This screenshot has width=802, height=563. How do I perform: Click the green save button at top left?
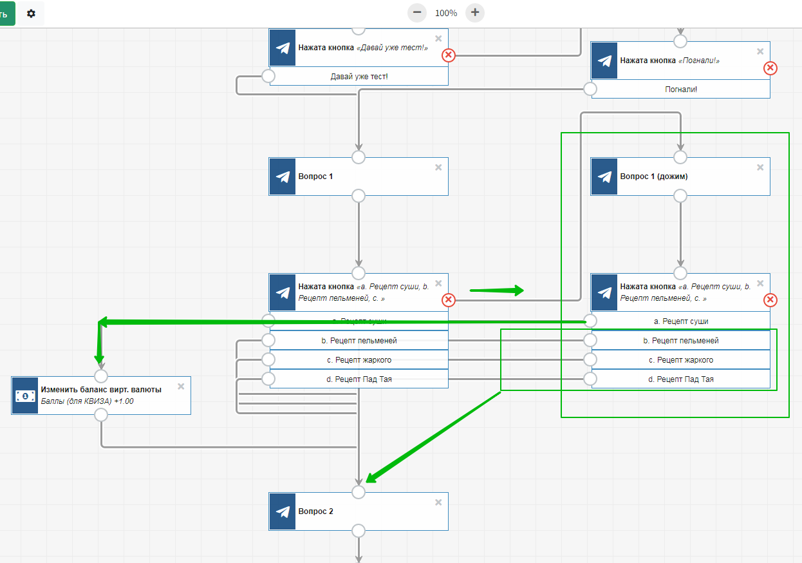click(x=6, y=13)
